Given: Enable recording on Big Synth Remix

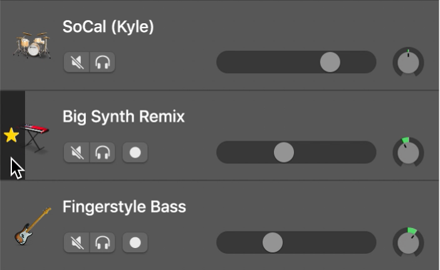Looking at the screenshot, I should pyautogui.click(x=135, y=153).
